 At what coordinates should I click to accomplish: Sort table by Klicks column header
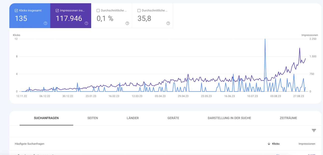coord(276,144)
